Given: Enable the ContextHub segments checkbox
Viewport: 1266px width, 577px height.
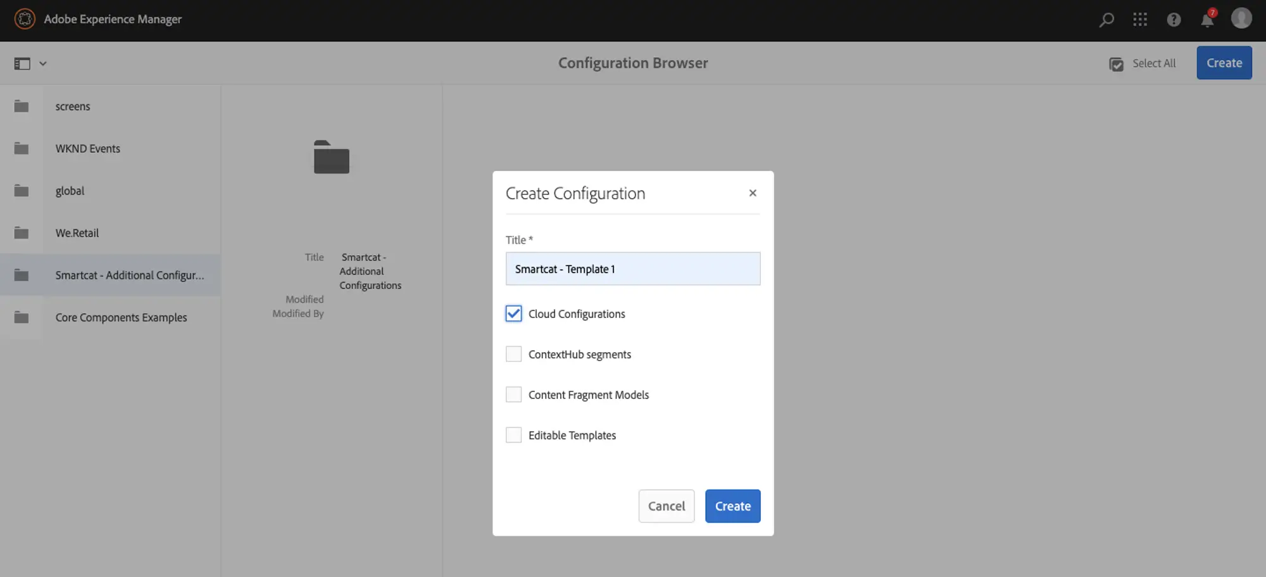Looking at the screenshot, I should point(513,354).
